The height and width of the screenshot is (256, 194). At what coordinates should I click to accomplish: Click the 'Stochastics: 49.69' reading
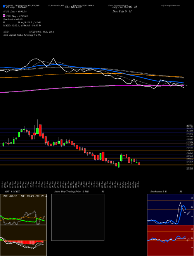click(13, 19)
